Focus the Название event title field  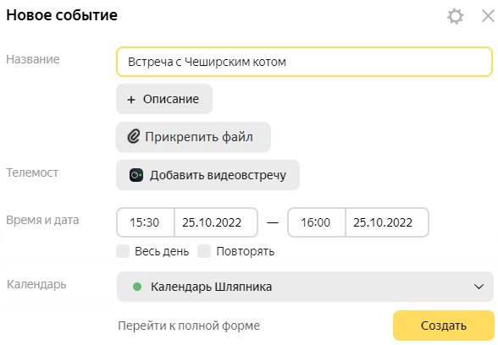coord(304,62)
